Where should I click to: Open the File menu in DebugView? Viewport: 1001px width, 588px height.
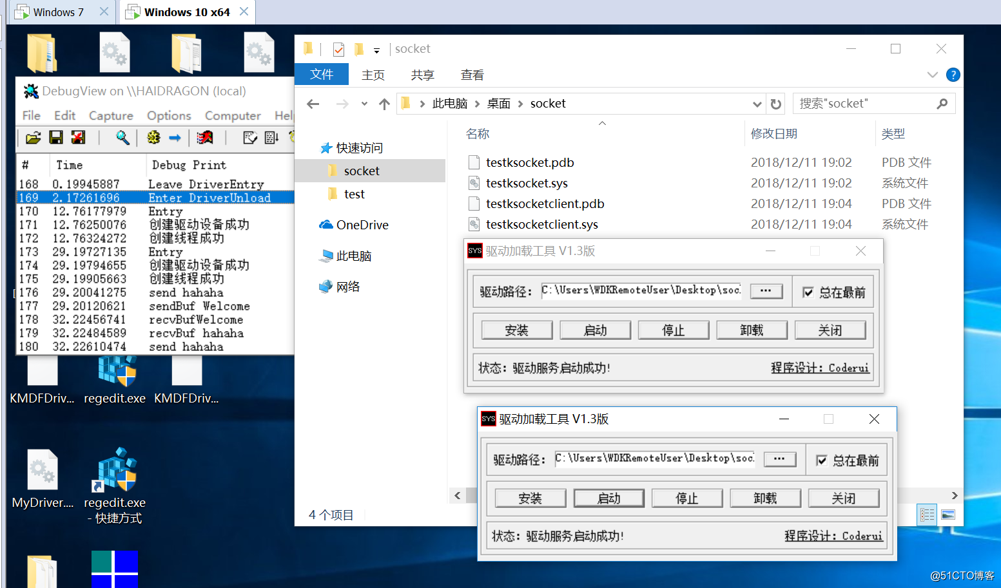31,115
